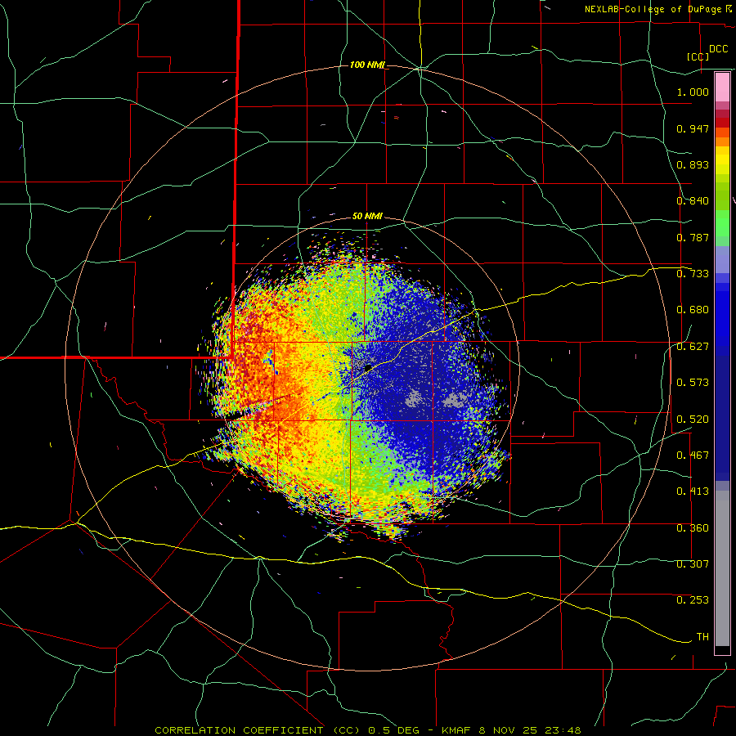The height and width of the screenshot is (736, 736).
Task: Click the 0.893 legend value
Action: coord(693,164)
